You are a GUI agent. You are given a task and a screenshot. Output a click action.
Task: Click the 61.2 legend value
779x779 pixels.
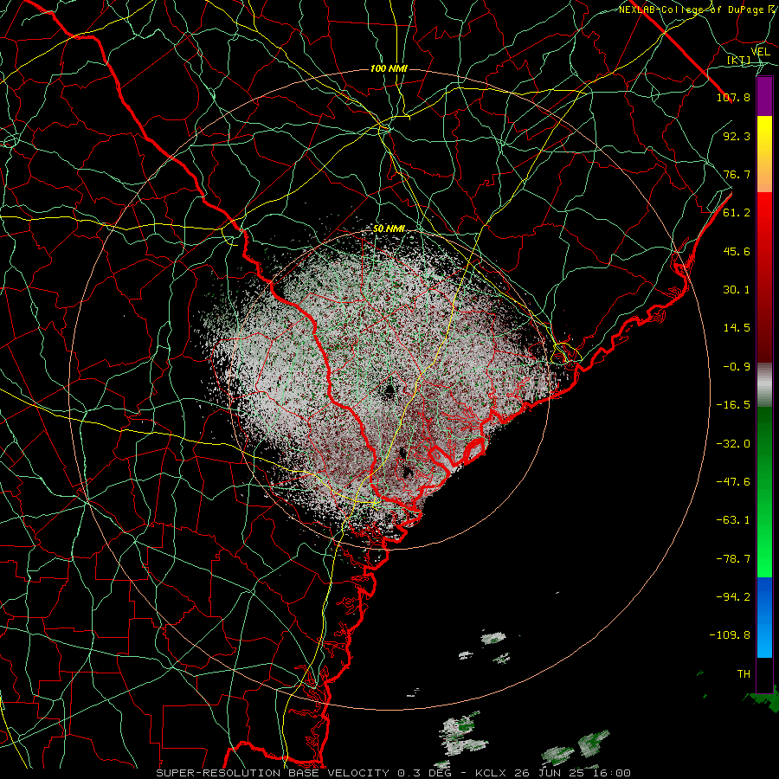(737, 213)
